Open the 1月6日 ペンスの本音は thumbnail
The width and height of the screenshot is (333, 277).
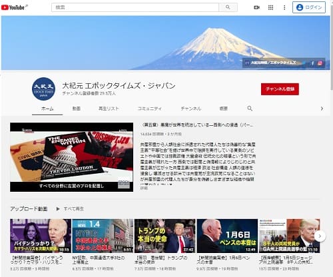227,236
